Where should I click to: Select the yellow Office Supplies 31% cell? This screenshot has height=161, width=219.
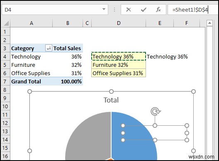(x=119, y=73)
